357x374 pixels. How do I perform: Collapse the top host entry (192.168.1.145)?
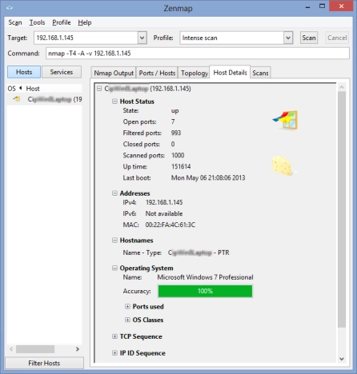pyautogui.click(x=99, y=89)
